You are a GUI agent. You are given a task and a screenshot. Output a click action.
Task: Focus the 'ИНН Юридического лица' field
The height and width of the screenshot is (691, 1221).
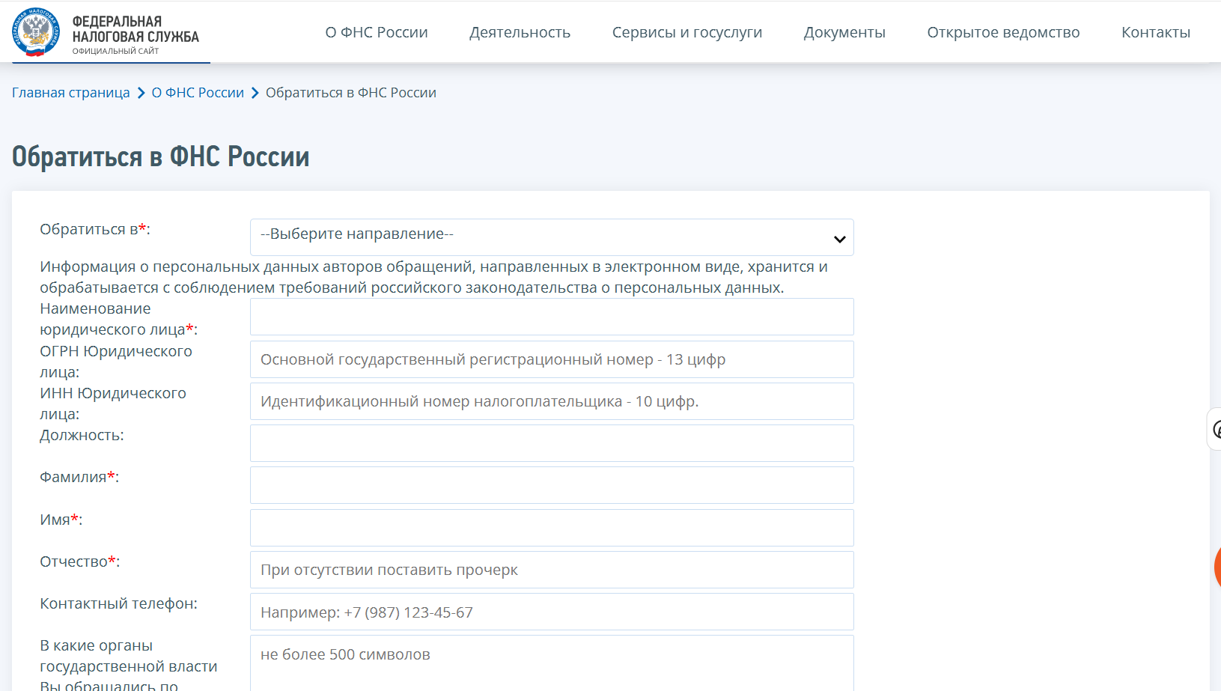(552, 401)
